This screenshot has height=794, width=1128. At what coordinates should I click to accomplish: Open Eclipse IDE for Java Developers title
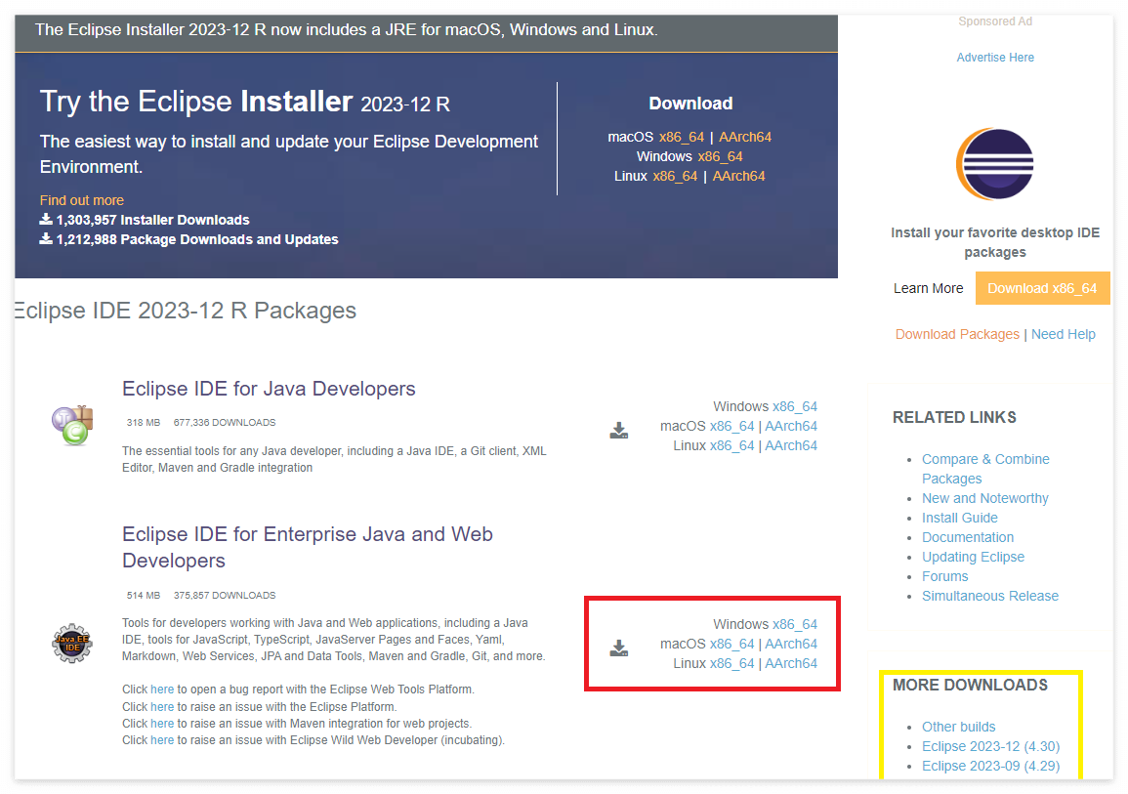tap(269, 389)
